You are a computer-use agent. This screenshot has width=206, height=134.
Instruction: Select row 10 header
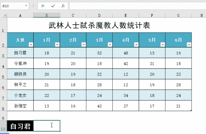(3, 126)
